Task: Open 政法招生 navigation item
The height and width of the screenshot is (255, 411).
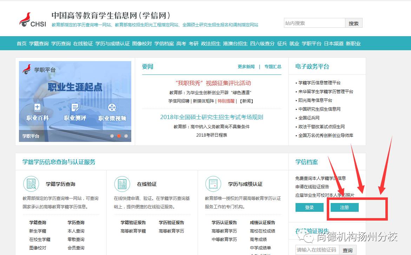Action: click(x=211, y=44)
